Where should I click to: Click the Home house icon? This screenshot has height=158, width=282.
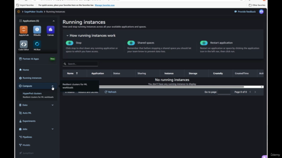[x=20, y=70]
